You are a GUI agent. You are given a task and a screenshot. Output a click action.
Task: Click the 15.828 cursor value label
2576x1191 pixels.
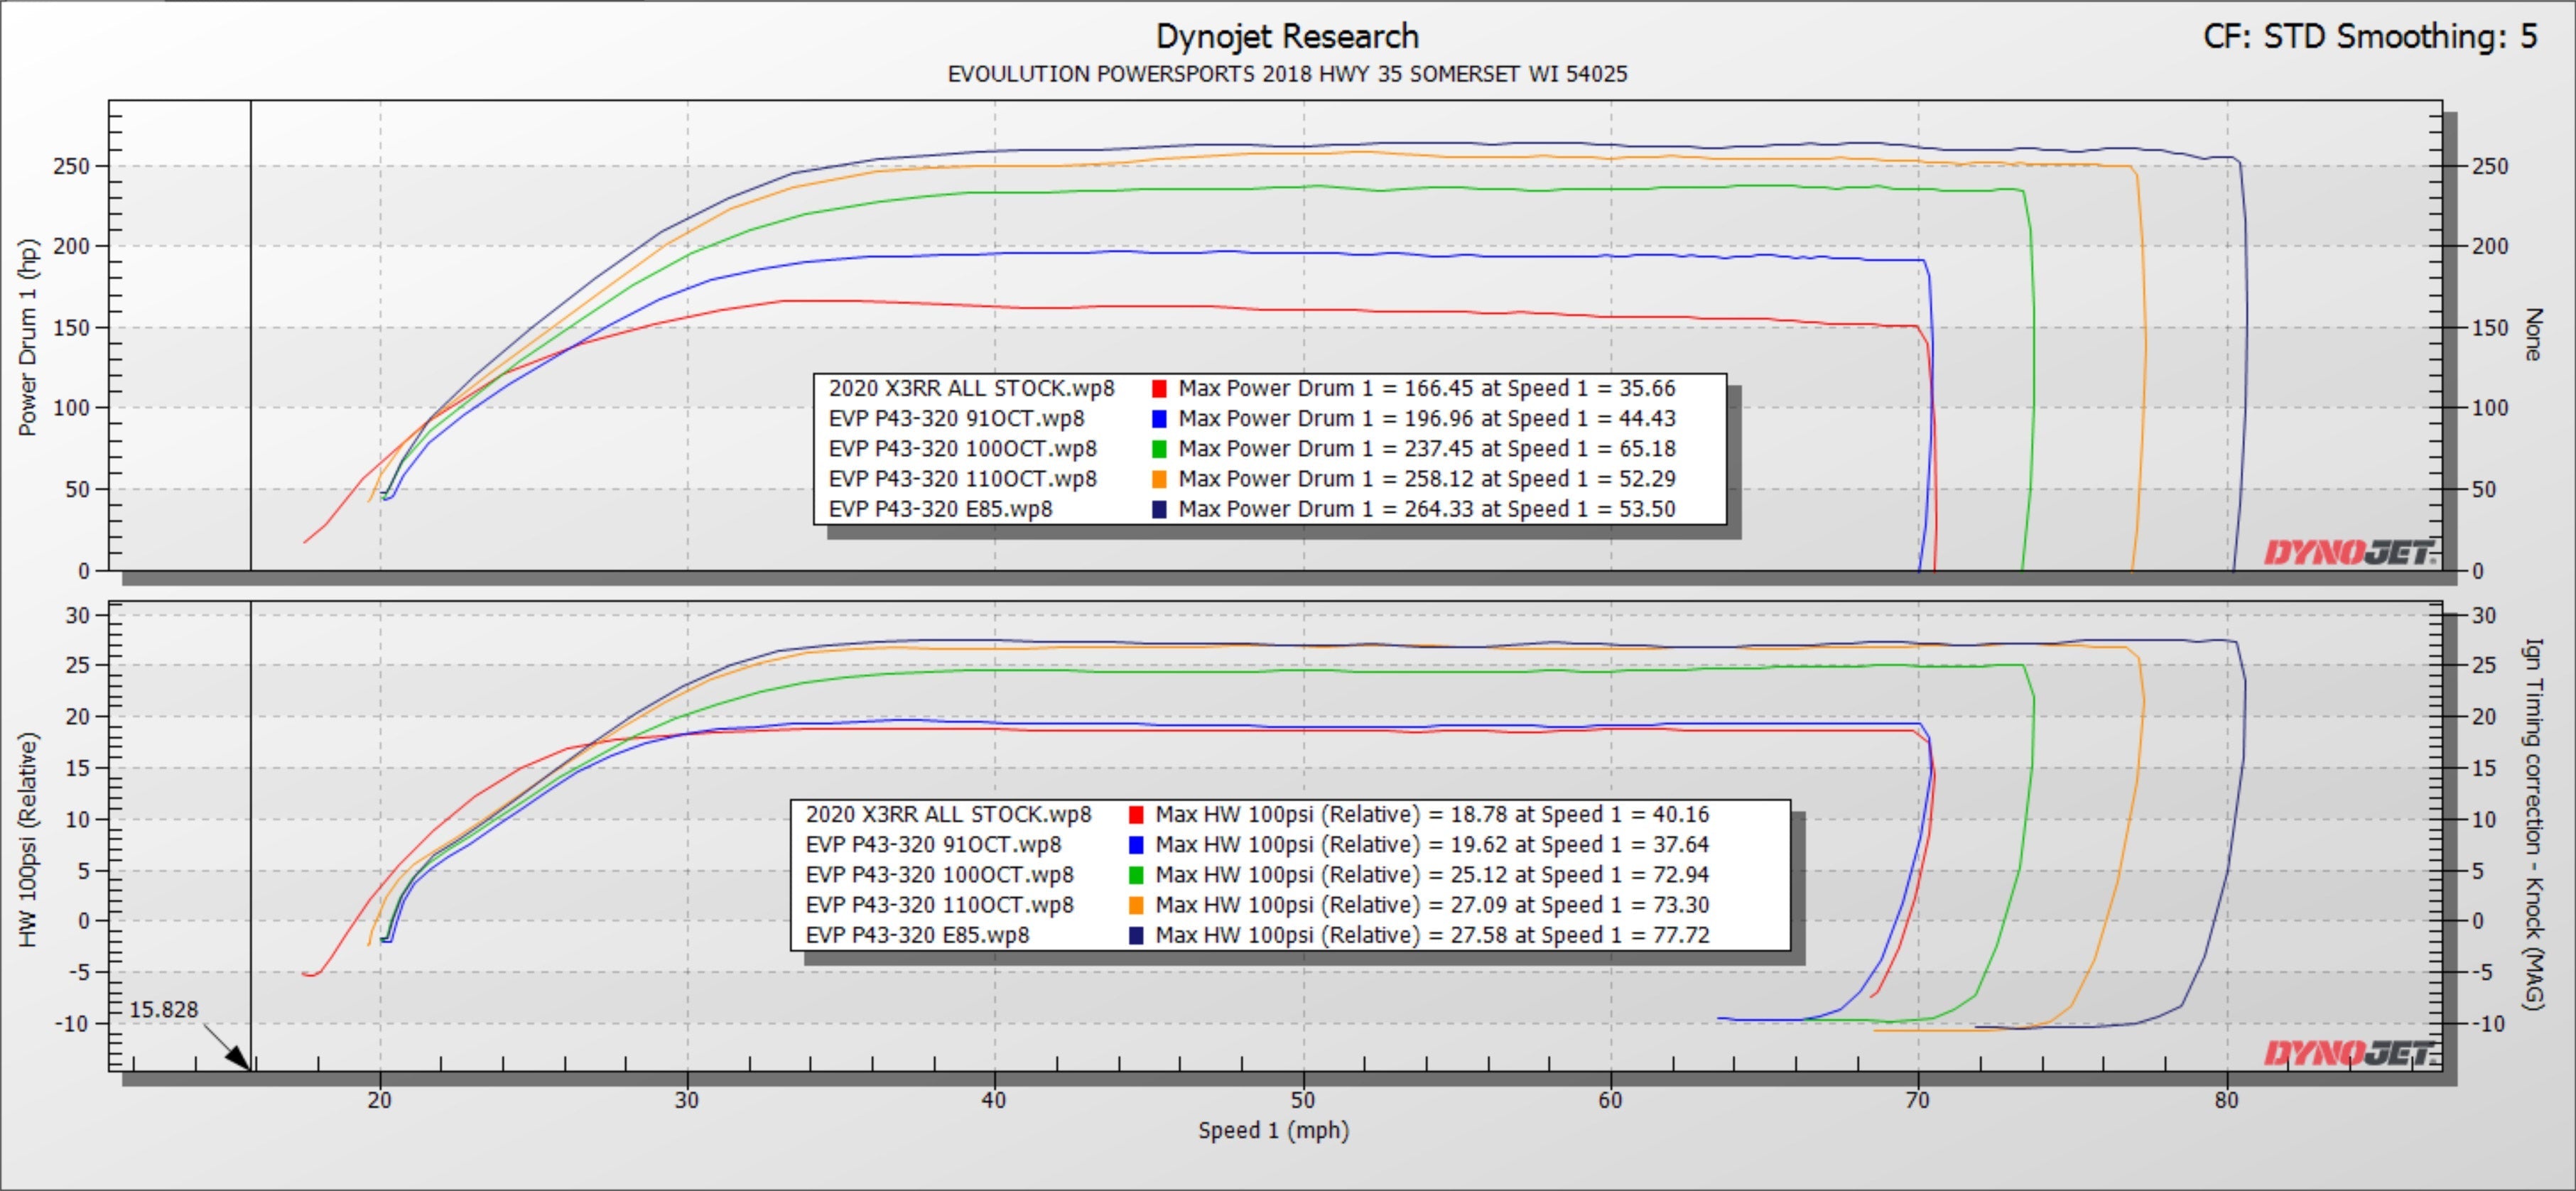[164, 1010]
